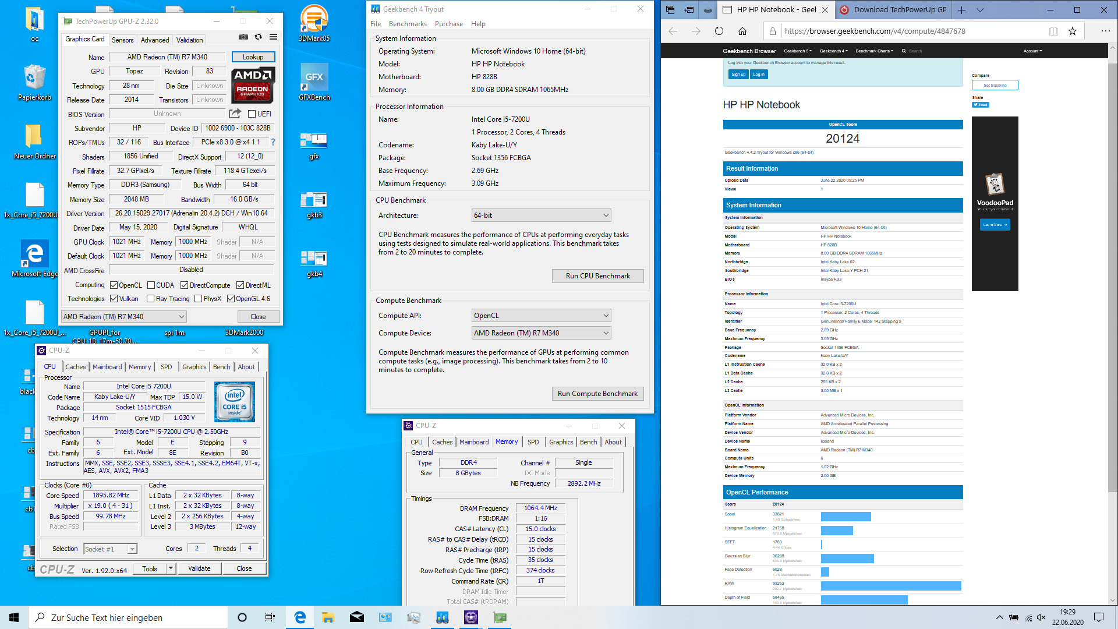Expand Geekbench 5 menu on website
Screen dimensions: 1118x629
tap(797, 51)
